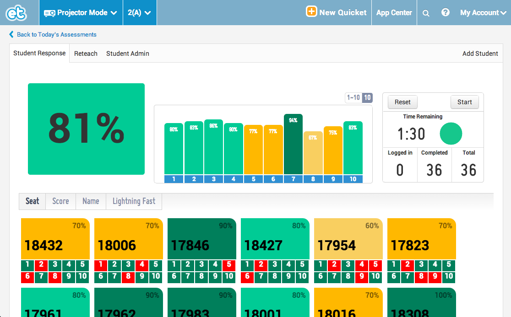The image size is (511, 317).
Task: Select the 10 per-page toggle
Action: 367,97
